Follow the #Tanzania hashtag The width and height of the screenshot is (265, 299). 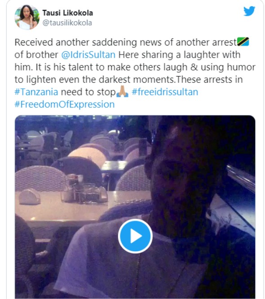(x=36, y=92)
